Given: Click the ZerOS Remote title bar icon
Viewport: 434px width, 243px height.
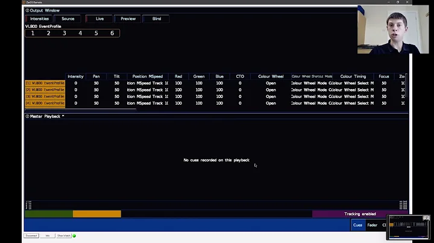Looking at the screenshot, I should [24, 2].
